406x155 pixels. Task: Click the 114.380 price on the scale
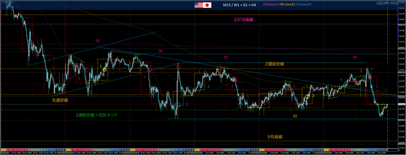402,30
